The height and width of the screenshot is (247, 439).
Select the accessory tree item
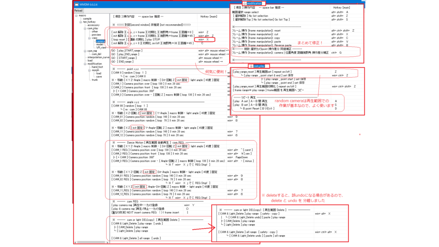pos(93,25)
